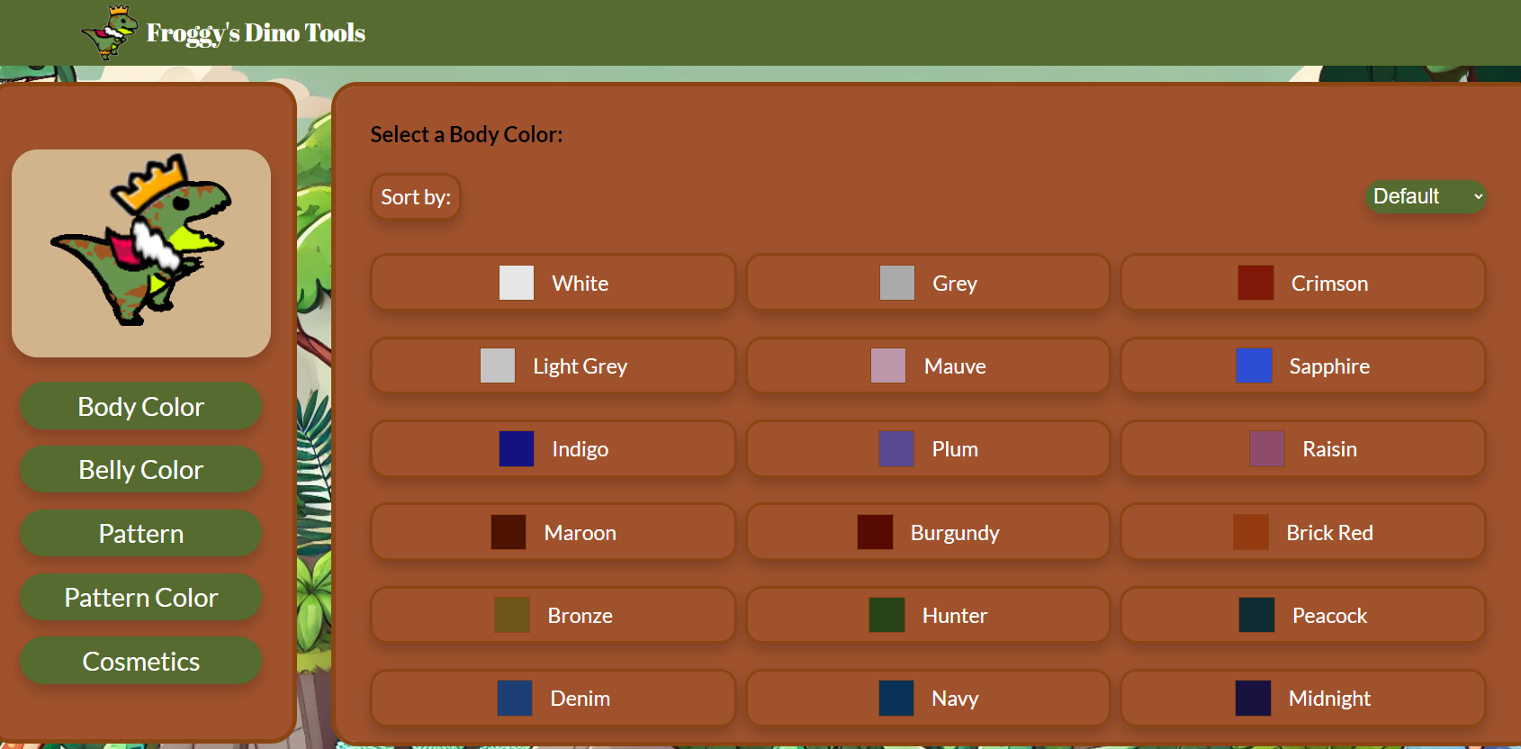Select the White body color swatch

coord(517,283)
